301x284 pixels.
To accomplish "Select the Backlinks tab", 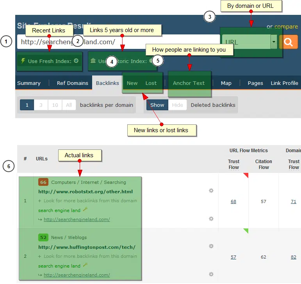I will pos(107,83).
